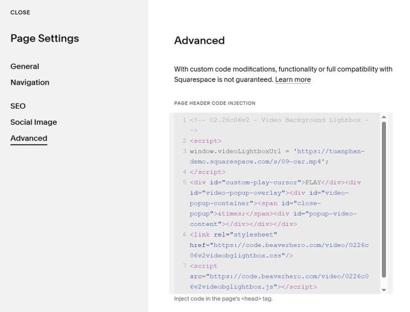Click the CLOSE button for Page Settings

click(x=20, y=12)
